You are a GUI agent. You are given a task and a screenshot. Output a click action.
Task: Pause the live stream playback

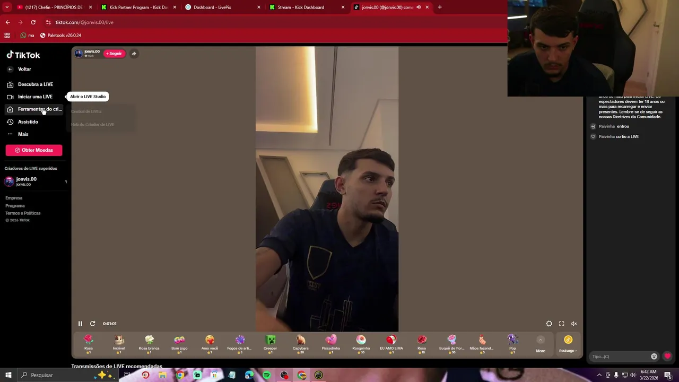80,324
